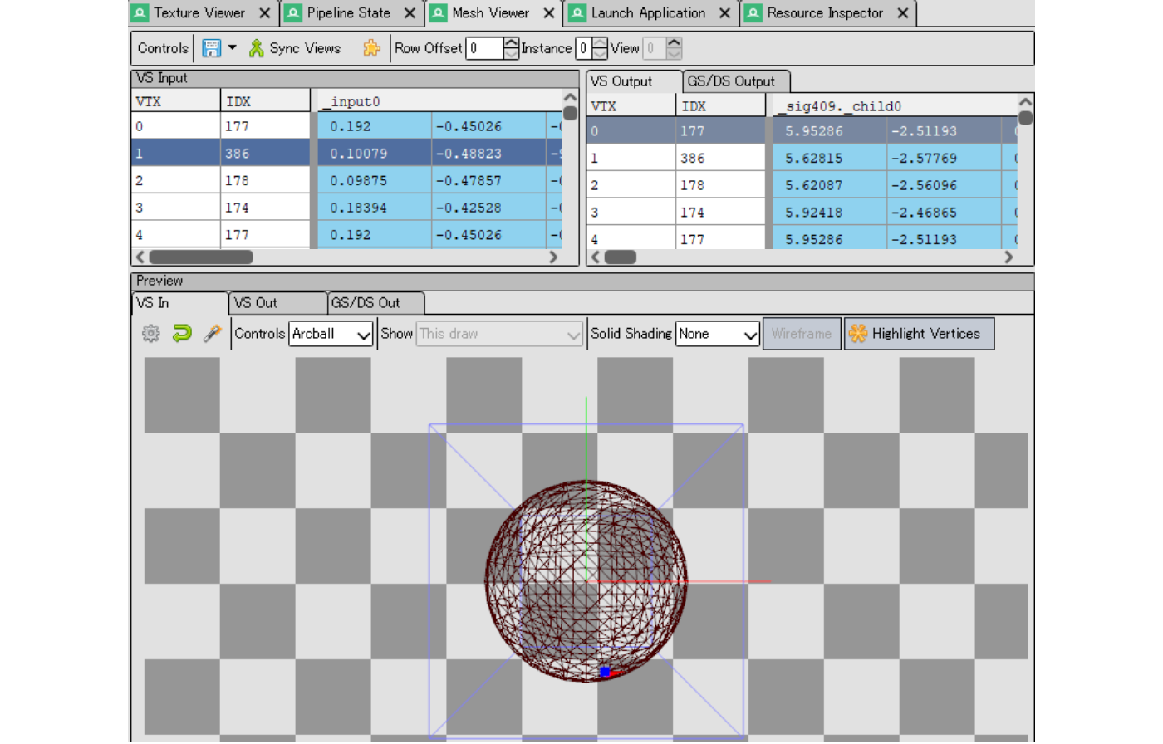Image resolution: width=1163 pixels, height=744 pixels.
Task: Select the Sync Views icon
Action: [256, 48]
